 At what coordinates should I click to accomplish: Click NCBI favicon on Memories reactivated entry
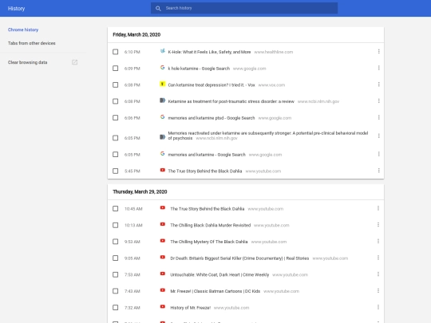click(163, 137)
